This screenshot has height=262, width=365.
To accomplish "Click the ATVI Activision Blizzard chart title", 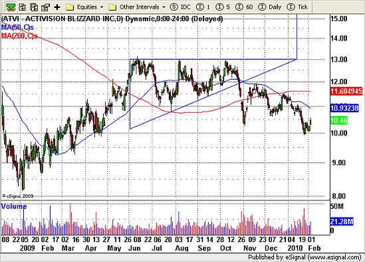I will tap(112, 19).
